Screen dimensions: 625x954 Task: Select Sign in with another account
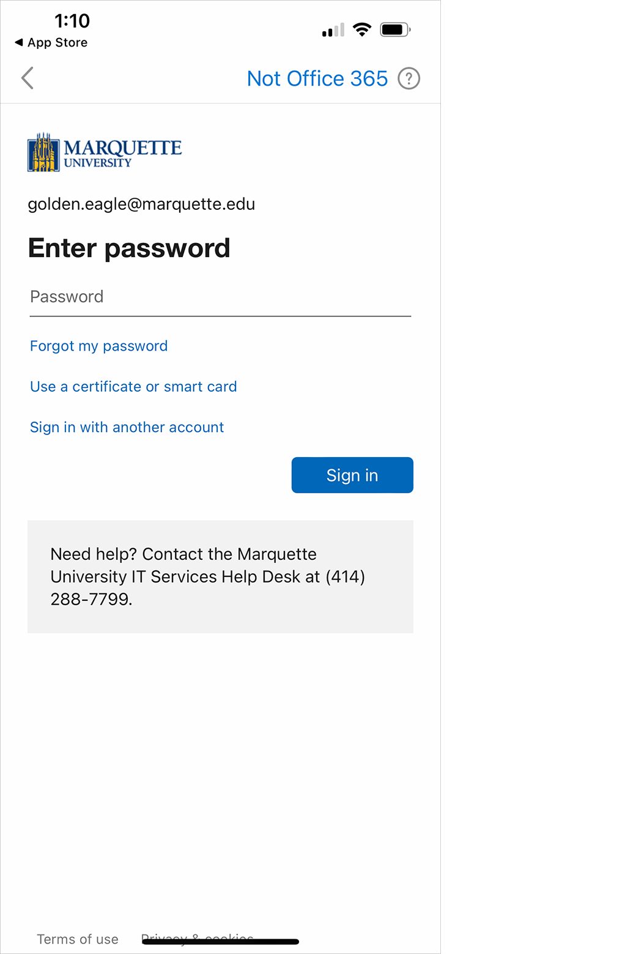(127, 427)
